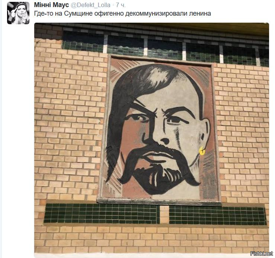The width and height of the screenshot is (275, 258).
Task: Click the mural figure's left eye
Action: coord(138,117)
